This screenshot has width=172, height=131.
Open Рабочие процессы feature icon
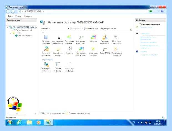pos(46,51)
